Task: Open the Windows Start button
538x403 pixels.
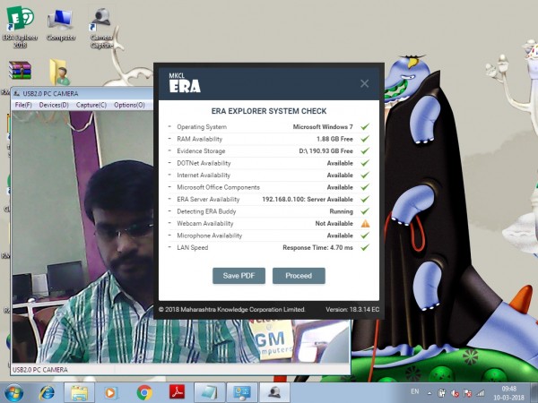Action: (x=13, y=393)
